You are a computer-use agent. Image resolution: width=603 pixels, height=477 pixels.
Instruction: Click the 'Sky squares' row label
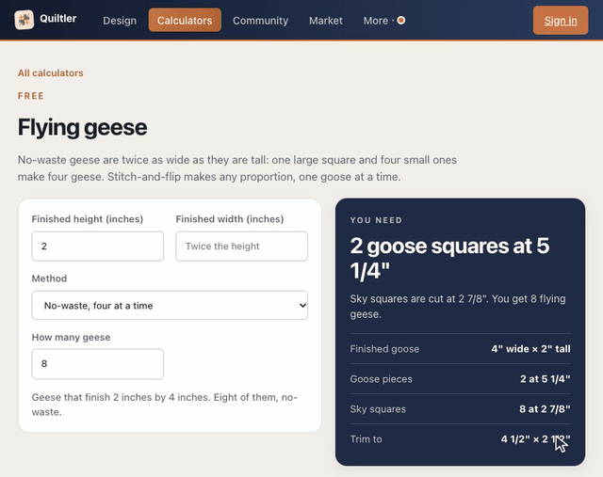pyautogui.click(x=378, y=409)
